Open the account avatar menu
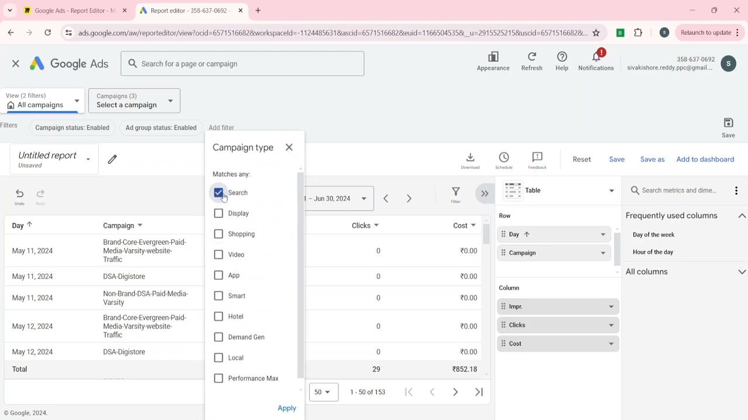748x420 pixels. pyautogui.click(x=728, y=64)
